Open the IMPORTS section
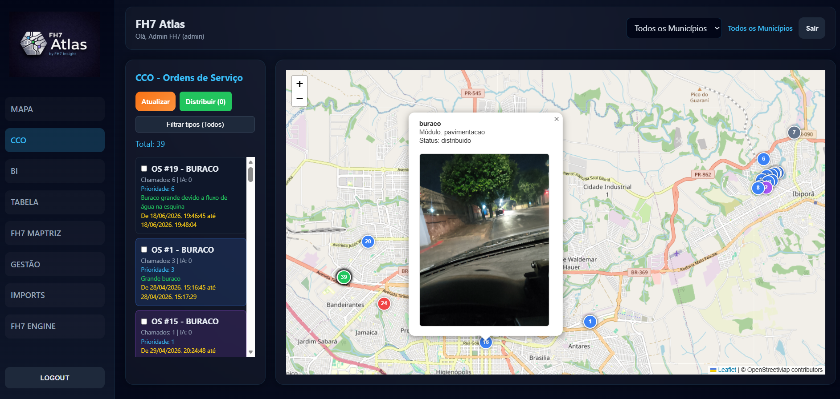This screenshot has width=840, height=399. (x=55, y=295)
